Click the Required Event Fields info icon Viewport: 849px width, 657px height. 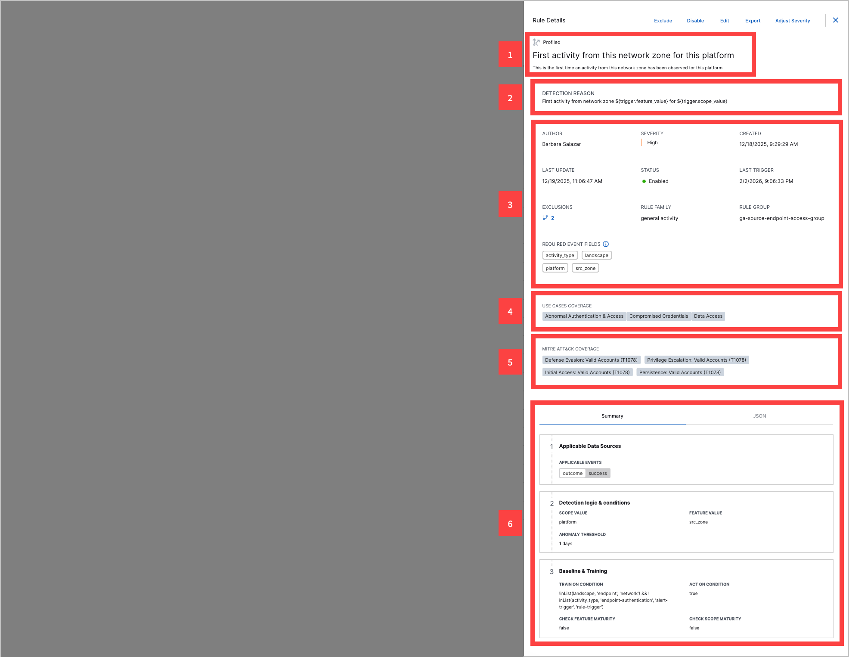(606, 244)
